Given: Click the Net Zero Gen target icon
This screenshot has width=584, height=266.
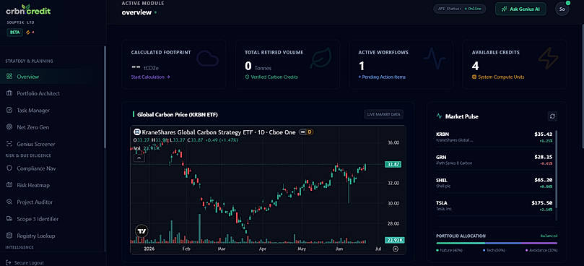Looking at the screenshot, I should pyautogui.click(x=9, y=127).
